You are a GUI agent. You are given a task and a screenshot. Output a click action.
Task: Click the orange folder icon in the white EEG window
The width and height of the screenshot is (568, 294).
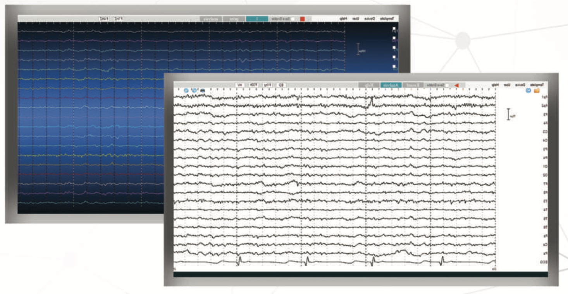tap(537, 91)
